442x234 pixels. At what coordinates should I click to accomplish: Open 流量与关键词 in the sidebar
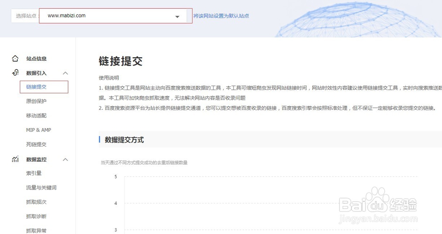pos(42,188)
